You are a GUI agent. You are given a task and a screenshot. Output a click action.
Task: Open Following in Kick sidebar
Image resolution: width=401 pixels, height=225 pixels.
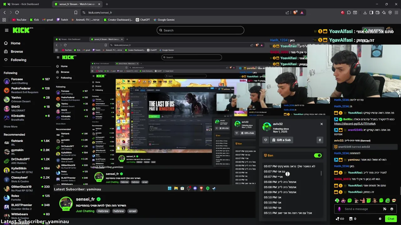coord(15,60)
